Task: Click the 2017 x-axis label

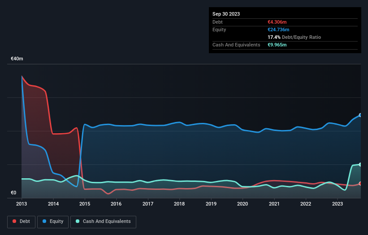Action: pyautogui.click(x=148, y=204)
